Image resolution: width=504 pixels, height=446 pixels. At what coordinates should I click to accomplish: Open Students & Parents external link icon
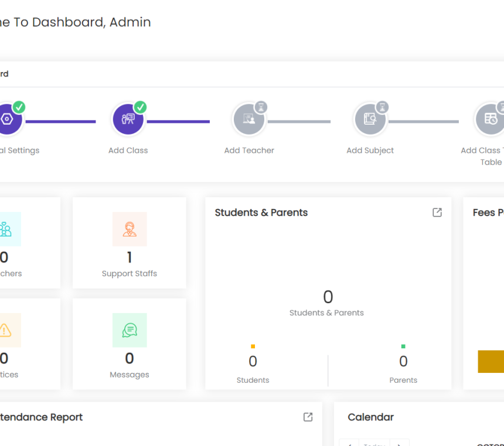pyautogui.click(x=437, y=212)
